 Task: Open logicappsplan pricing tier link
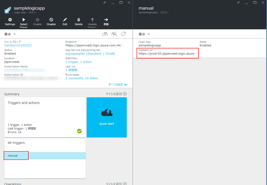tap(90, 54)
